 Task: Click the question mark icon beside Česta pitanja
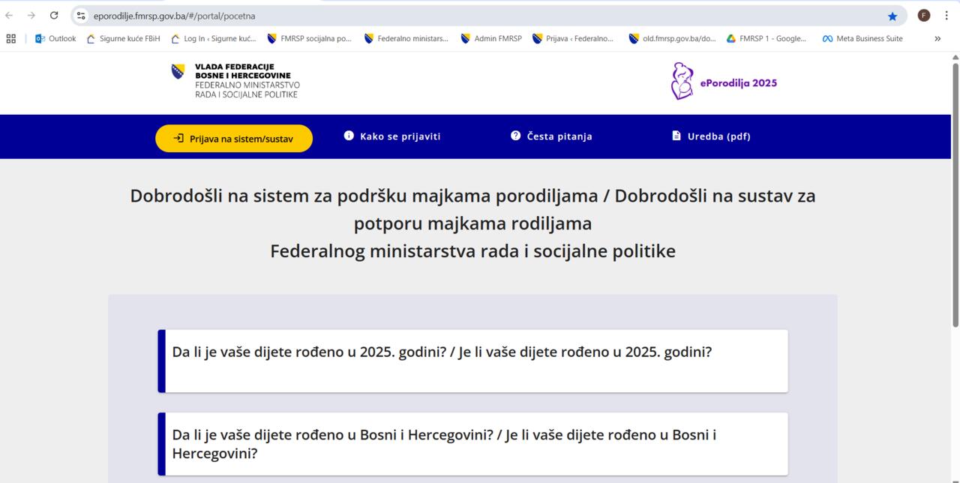tap(515, 136)
